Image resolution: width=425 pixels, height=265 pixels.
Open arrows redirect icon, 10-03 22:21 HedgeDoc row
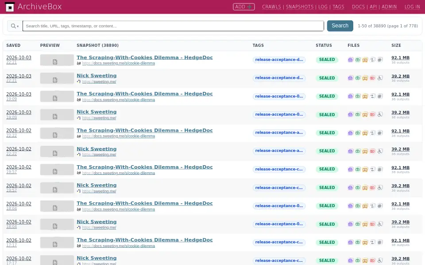coord(372,60)
